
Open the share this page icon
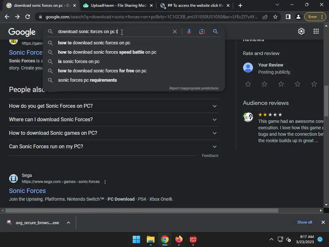265,17
